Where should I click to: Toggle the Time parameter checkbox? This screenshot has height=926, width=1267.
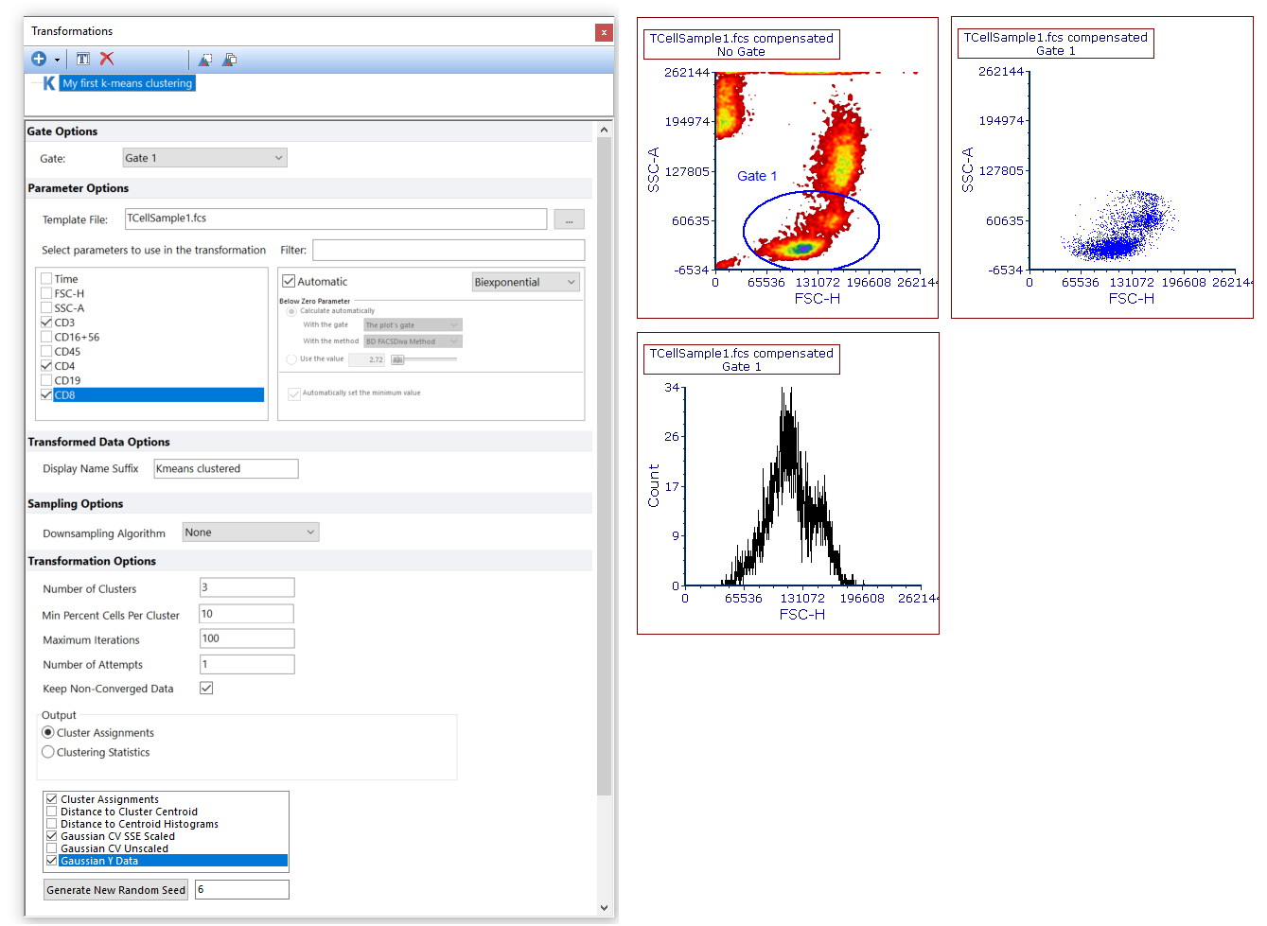coord(46,279)
